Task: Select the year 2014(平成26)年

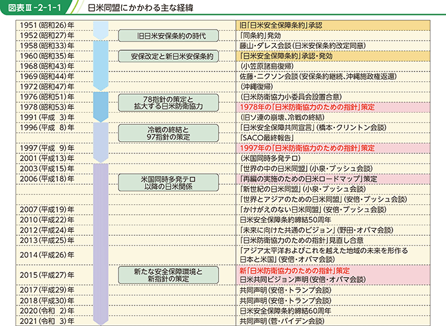Action: coord(47,255)
